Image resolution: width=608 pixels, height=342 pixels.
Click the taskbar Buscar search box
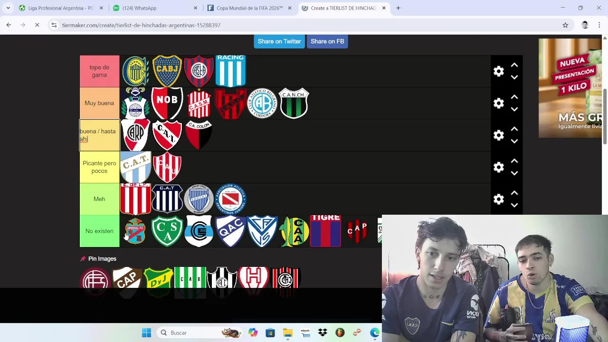[x=199, y=333]
